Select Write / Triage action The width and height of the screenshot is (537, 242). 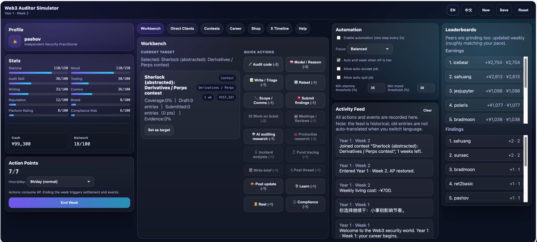[263, 83]
